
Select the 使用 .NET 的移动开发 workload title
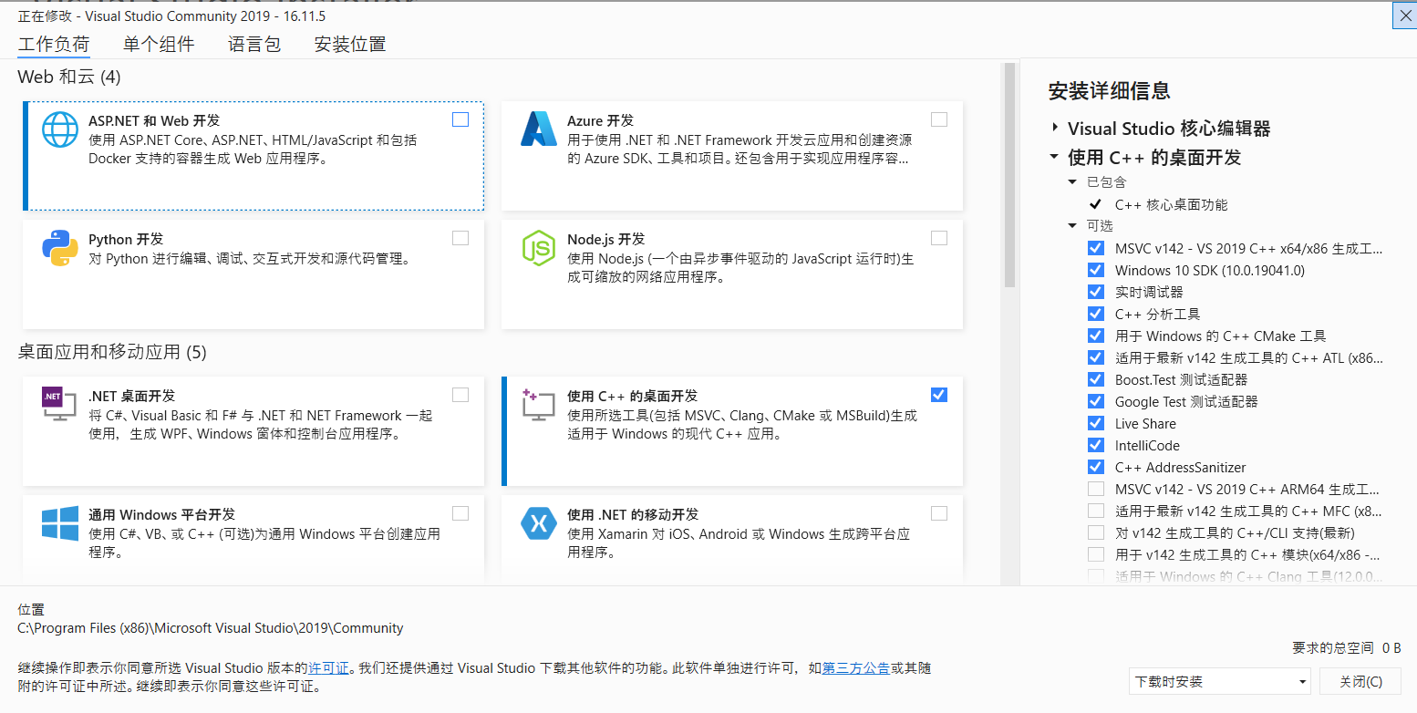pos(633,514)
